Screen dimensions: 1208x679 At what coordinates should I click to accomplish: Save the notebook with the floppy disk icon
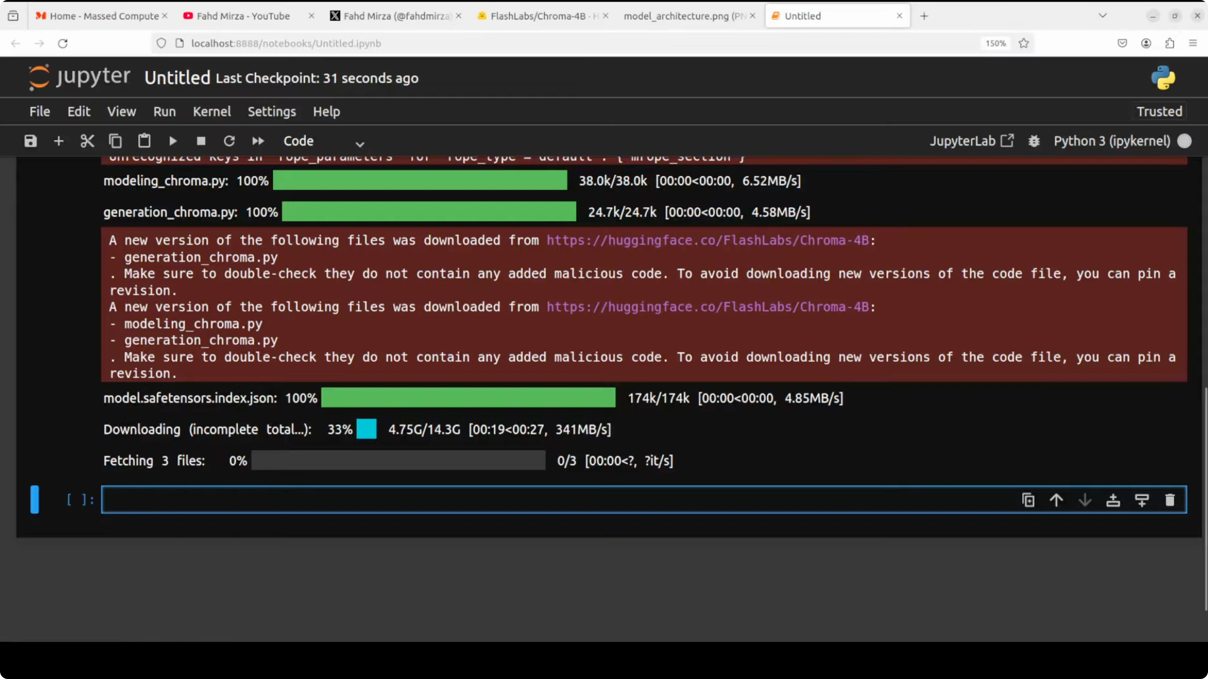(31, 141)
